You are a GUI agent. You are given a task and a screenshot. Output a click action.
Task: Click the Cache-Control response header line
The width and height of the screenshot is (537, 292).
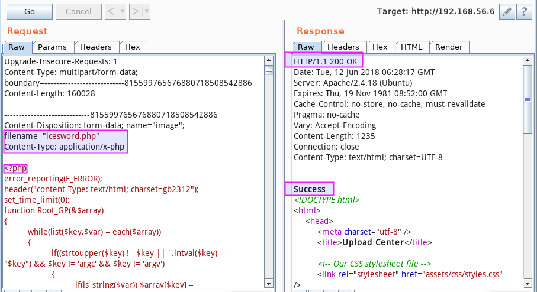pos(390,104)
